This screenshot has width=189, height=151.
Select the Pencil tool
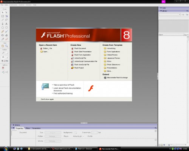click(x=3, y=31)
